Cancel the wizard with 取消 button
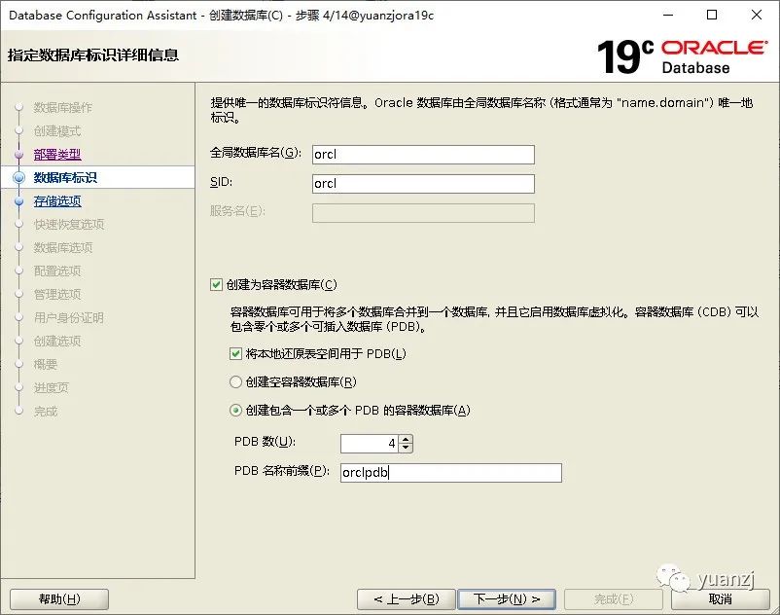Screen dimensions: 780x615 coord(721,599)
